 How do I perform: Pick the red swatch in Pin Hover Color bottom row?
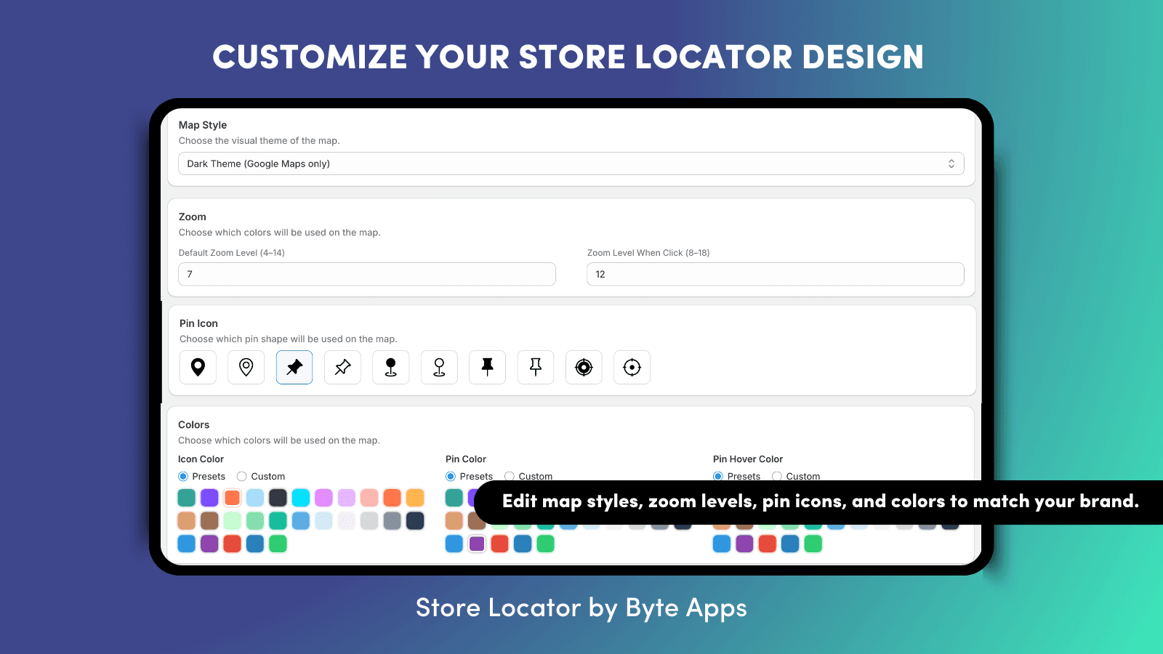click(x=768, y=544)
